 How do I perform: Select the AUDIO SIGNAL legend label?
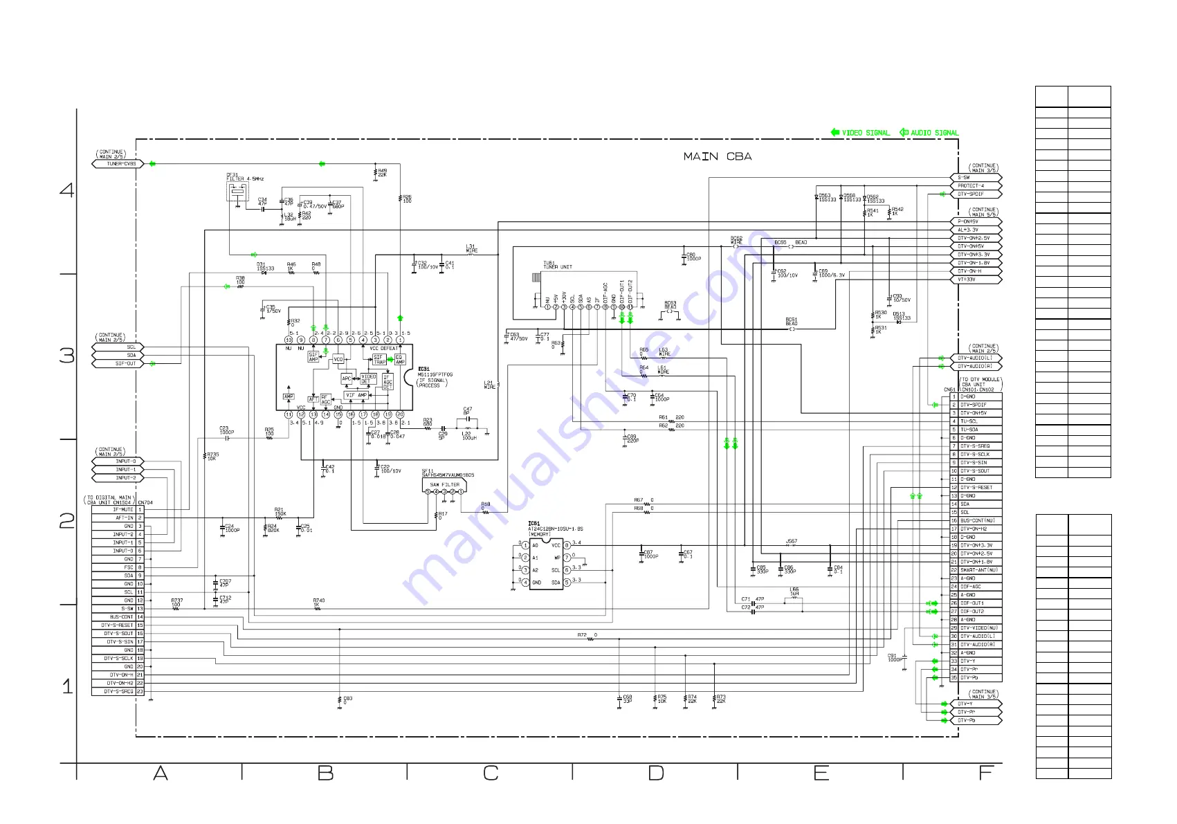point(934,132)
